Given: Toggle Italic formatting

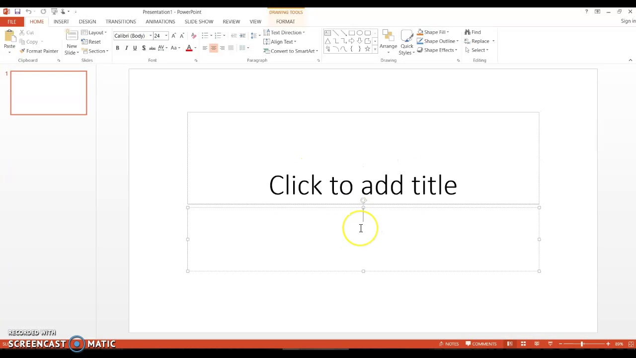Looking at the screenshot, I should pos(126,48).
